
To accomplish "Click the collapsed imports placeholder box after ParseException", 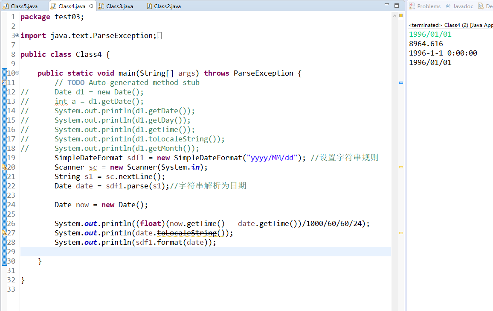I will coord(159,36).
